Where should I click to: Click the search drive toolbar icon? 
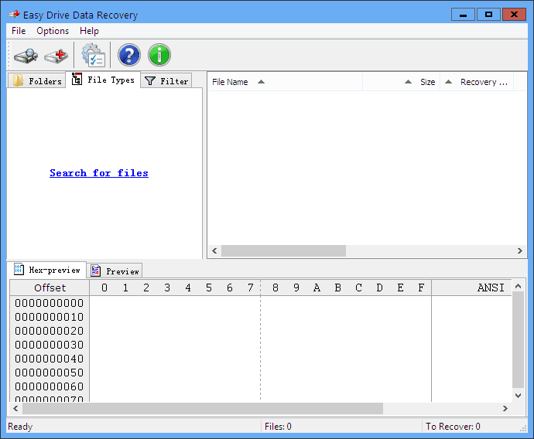[26, 56]
